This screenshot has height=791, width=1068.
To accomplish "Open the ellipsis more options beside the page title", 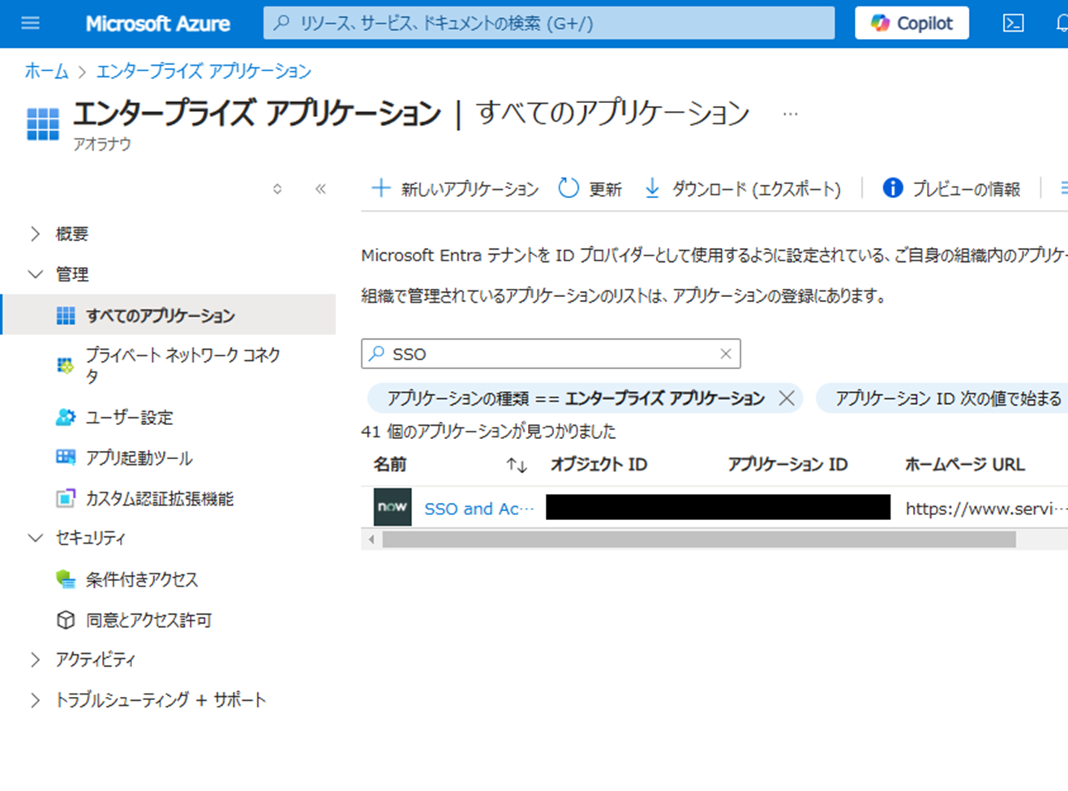I will pos(791,114).
